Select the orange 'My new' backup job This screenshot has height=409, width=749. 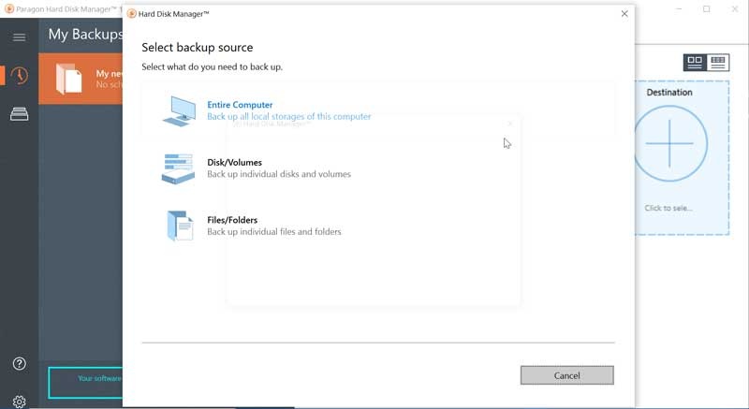[84, 79]
